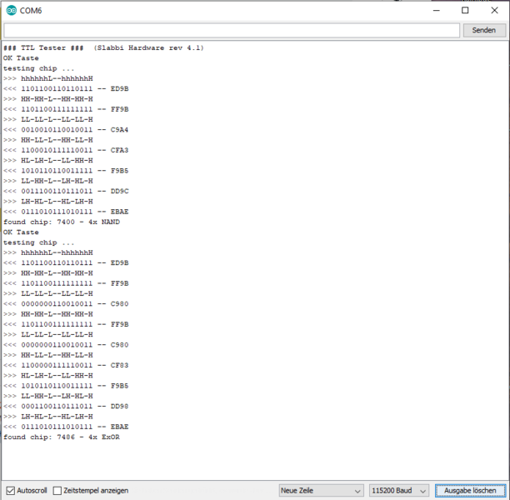Click the line ending with CF83
This screenshot has width=510, height=500.
click(x=66, y=365)
